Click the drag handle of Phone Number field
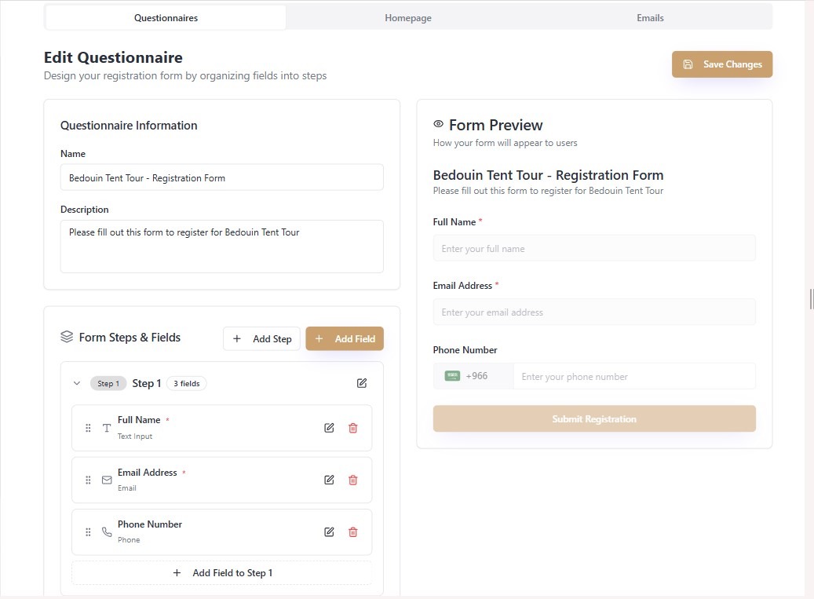The width and height of the screenshot is (814, 599). (x=88, y=531)
